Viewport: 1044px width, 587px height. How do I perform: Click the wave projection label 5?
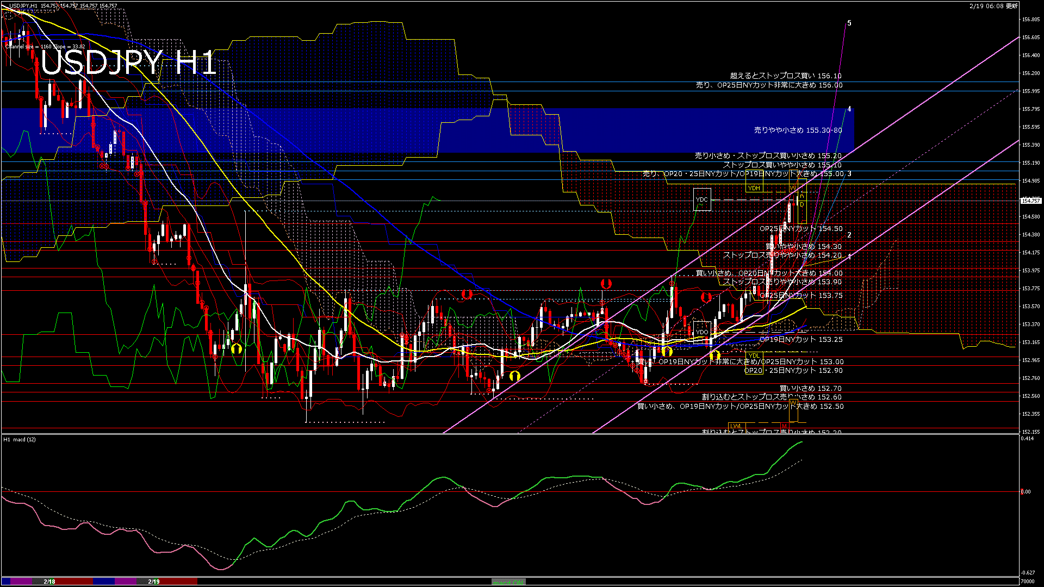point(849,23)
